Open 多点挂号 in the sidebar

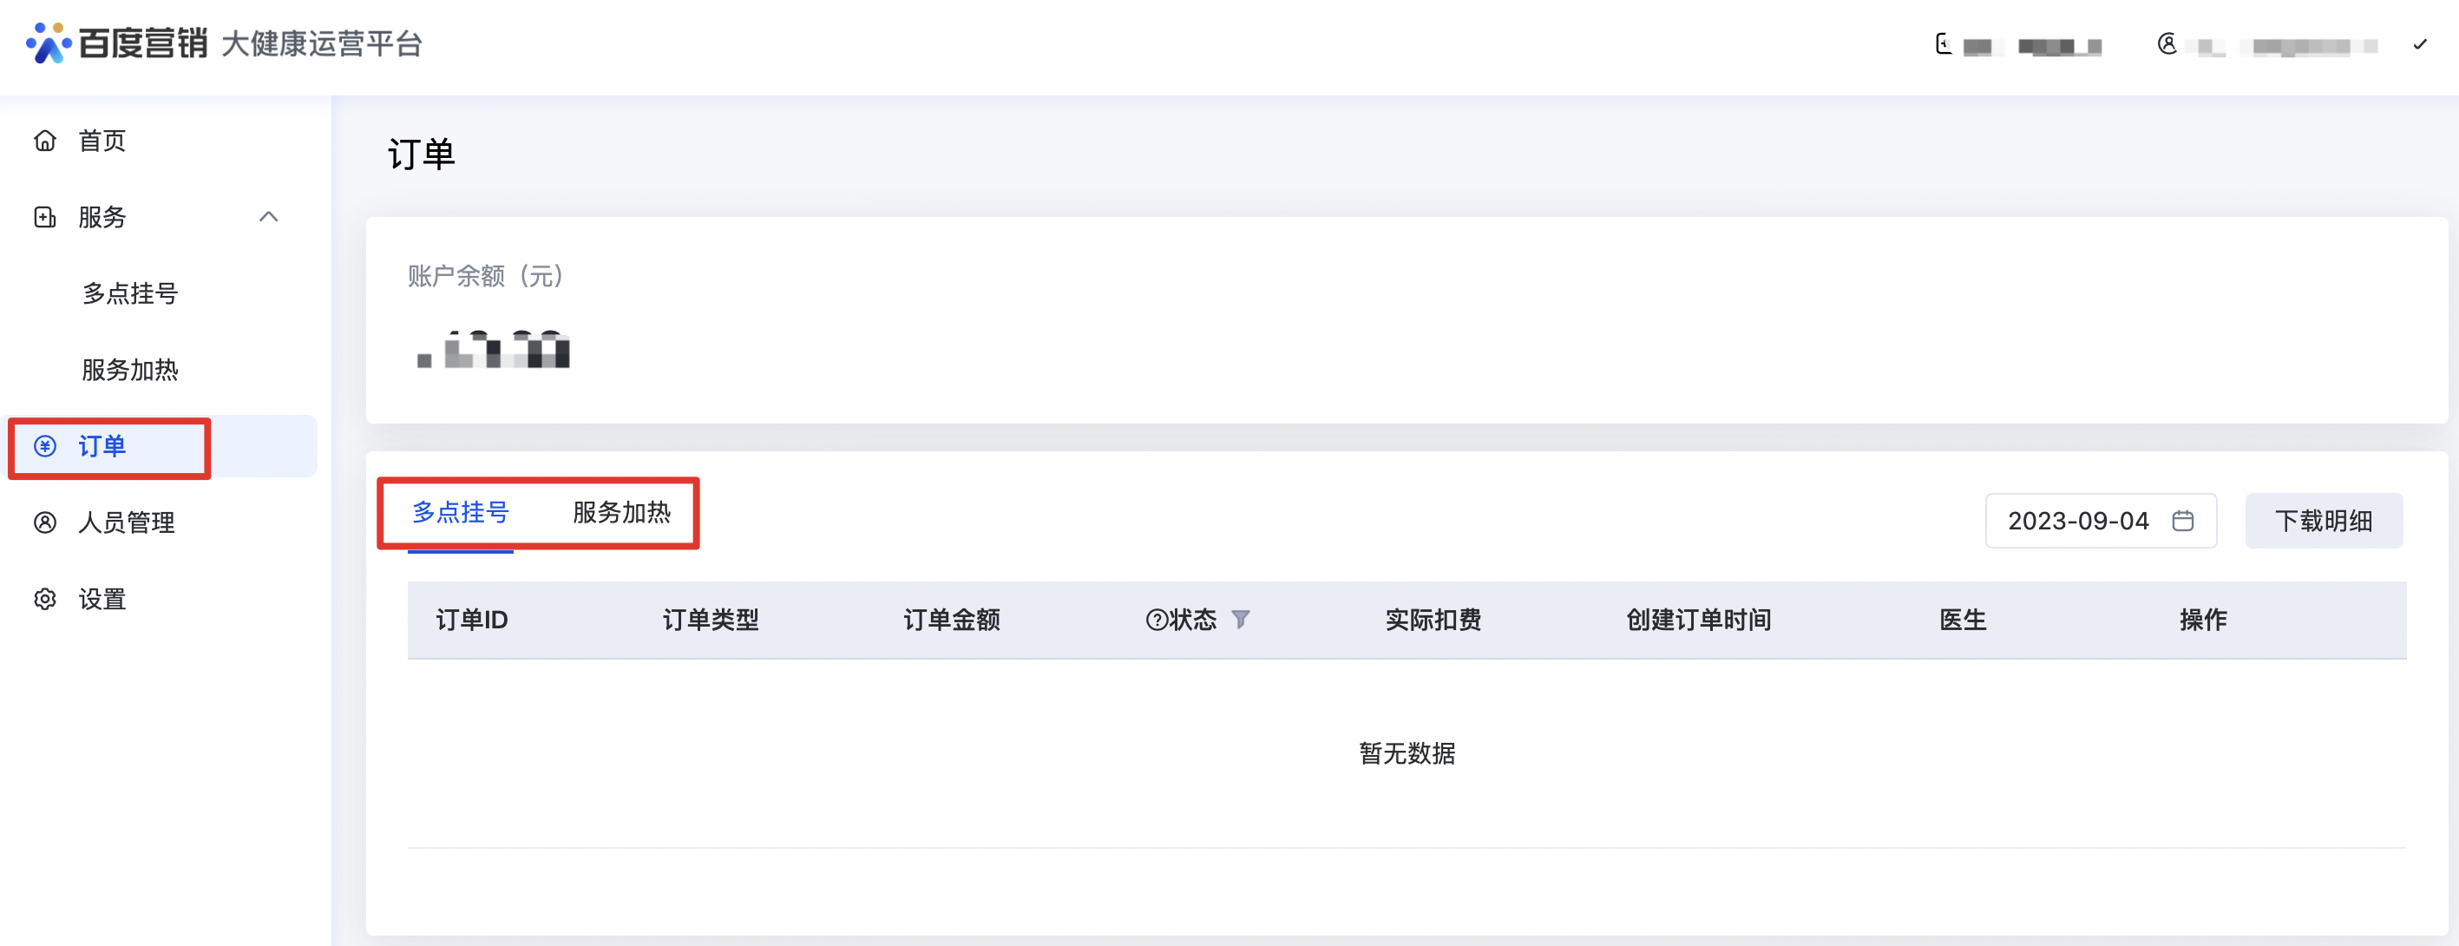tap(130, 293)
